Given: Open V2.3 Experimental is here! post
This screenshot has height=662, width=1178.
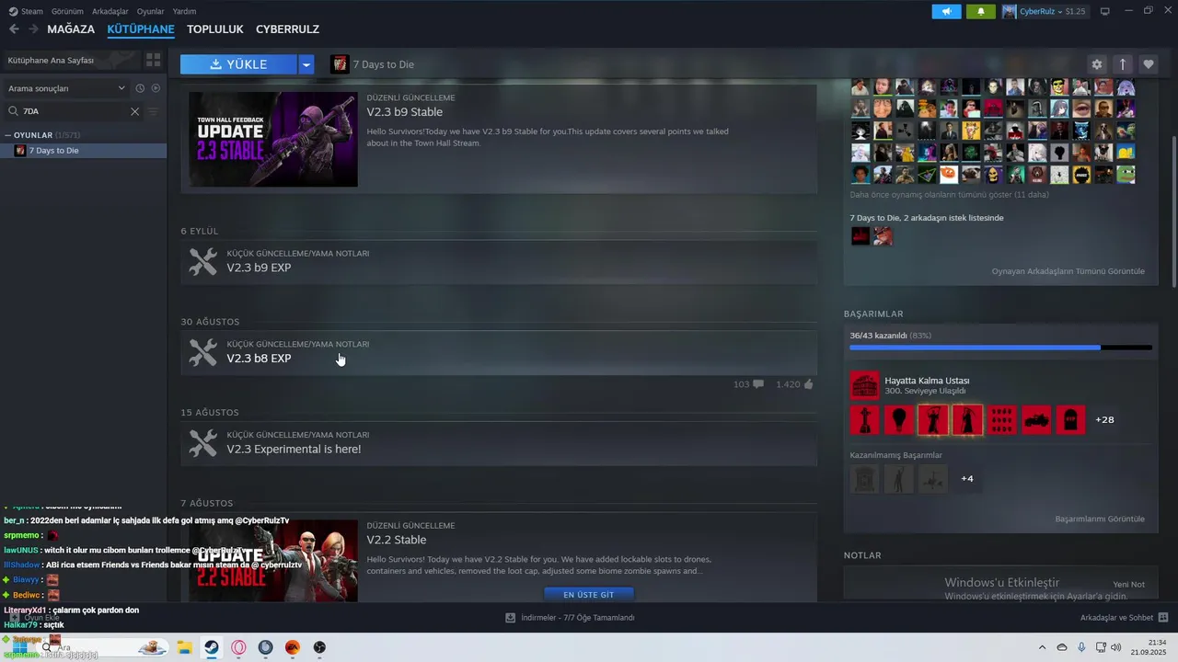Looking at the screenshot, I should click(498, 444).
